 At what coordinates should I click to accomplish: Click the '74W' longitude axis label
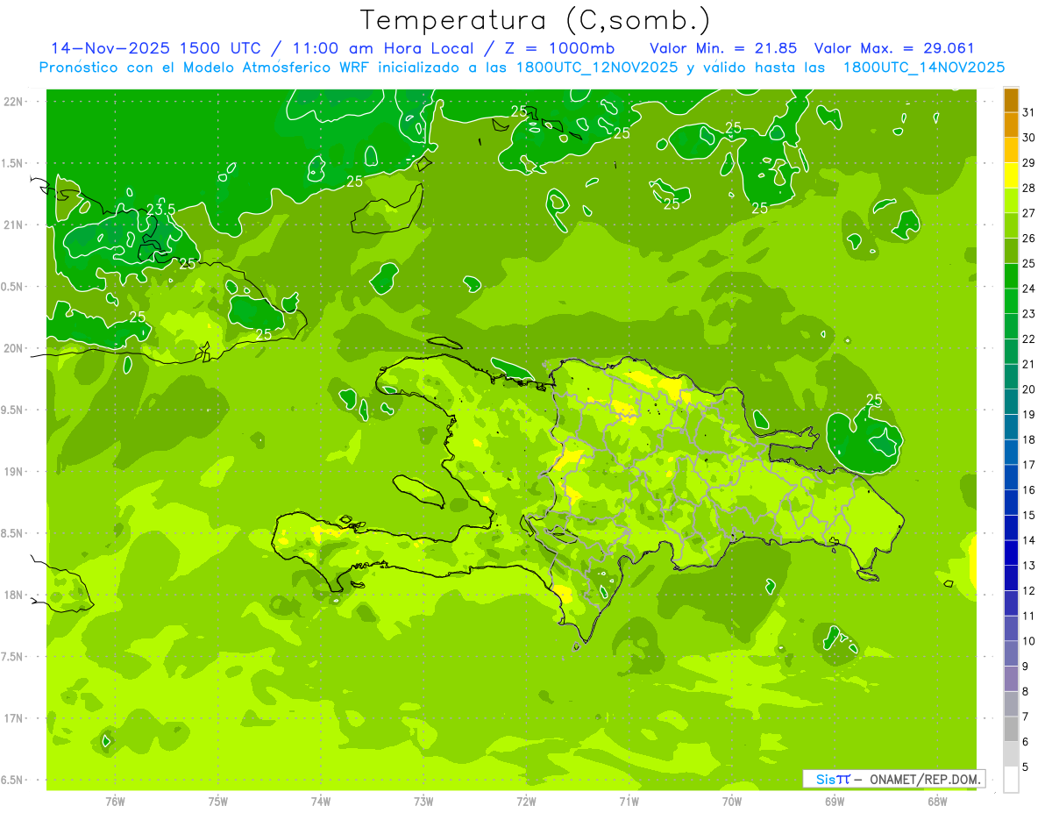tap(321, 802)
